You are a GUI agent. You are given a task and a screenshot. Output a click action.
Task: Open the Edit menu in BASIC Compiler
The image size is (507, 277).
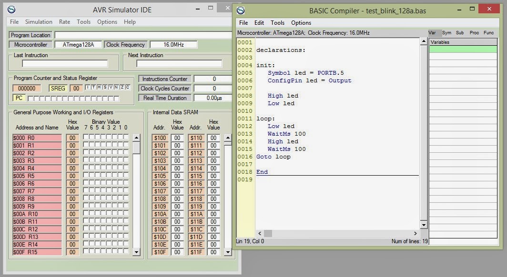point(259,22)
